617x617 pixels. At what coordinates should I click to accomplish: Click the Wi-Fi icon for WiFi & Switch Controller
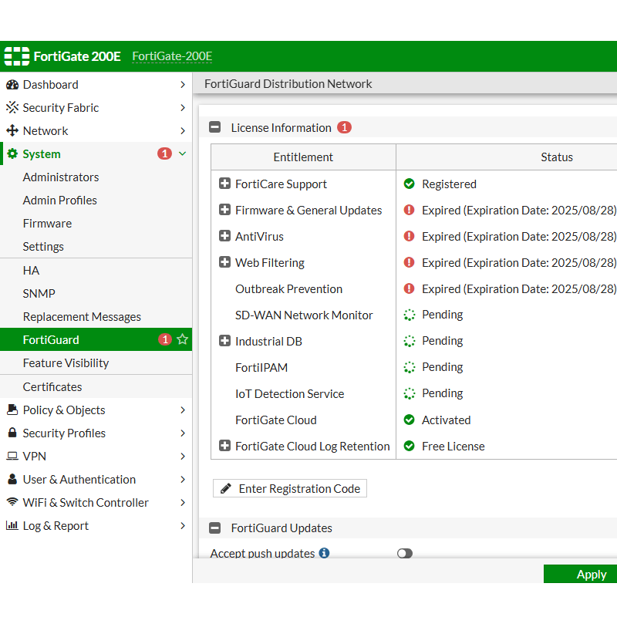coord(12,502)
